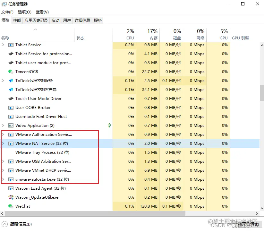
Task: Click the green leaf suspended status icon
Action: coord(109,125)
